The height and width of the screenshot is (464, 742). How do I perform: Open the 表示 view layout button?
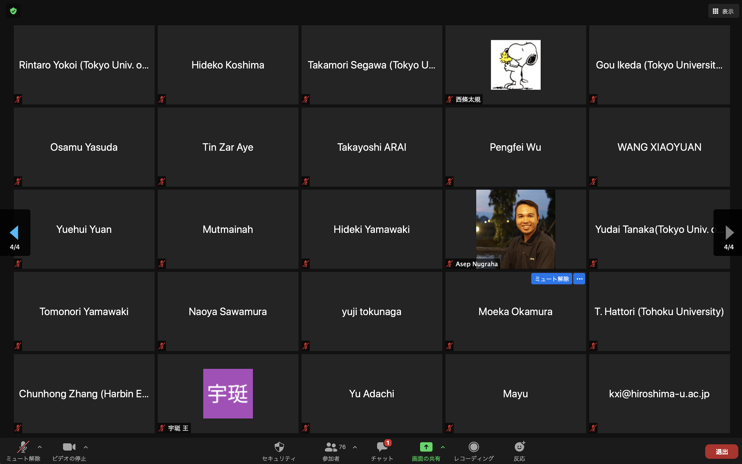[723, 11]
